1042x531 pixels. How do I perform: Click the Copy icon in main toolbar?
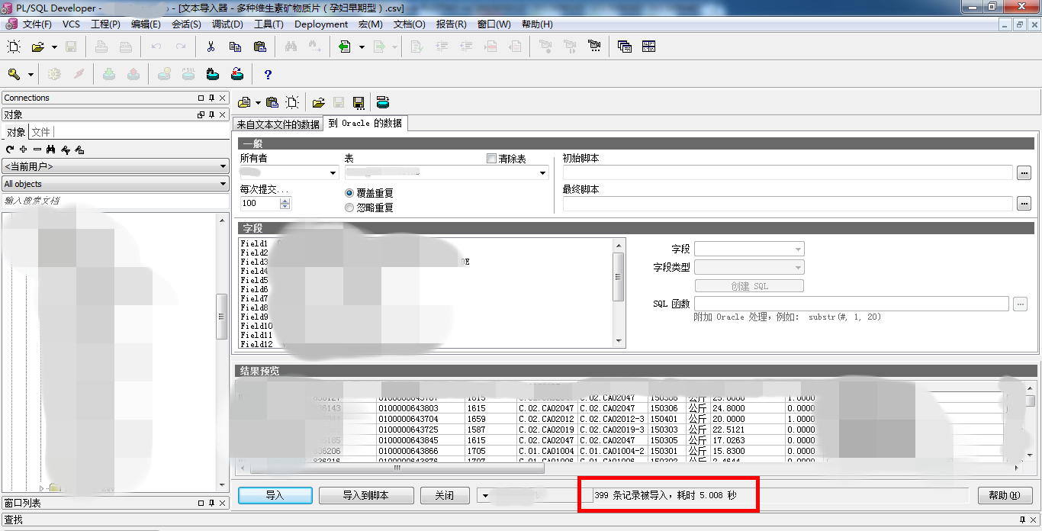[x=235, y=47]
